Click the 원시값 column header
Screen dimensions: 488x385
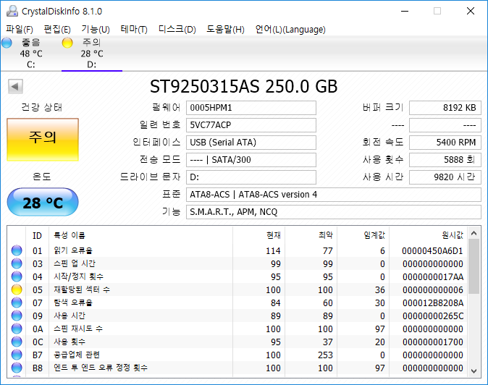coord(428,235)
